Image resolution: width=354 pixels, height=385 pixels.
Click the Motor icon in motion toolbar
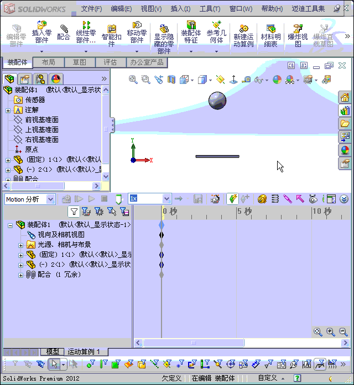[x=262, y=199]
